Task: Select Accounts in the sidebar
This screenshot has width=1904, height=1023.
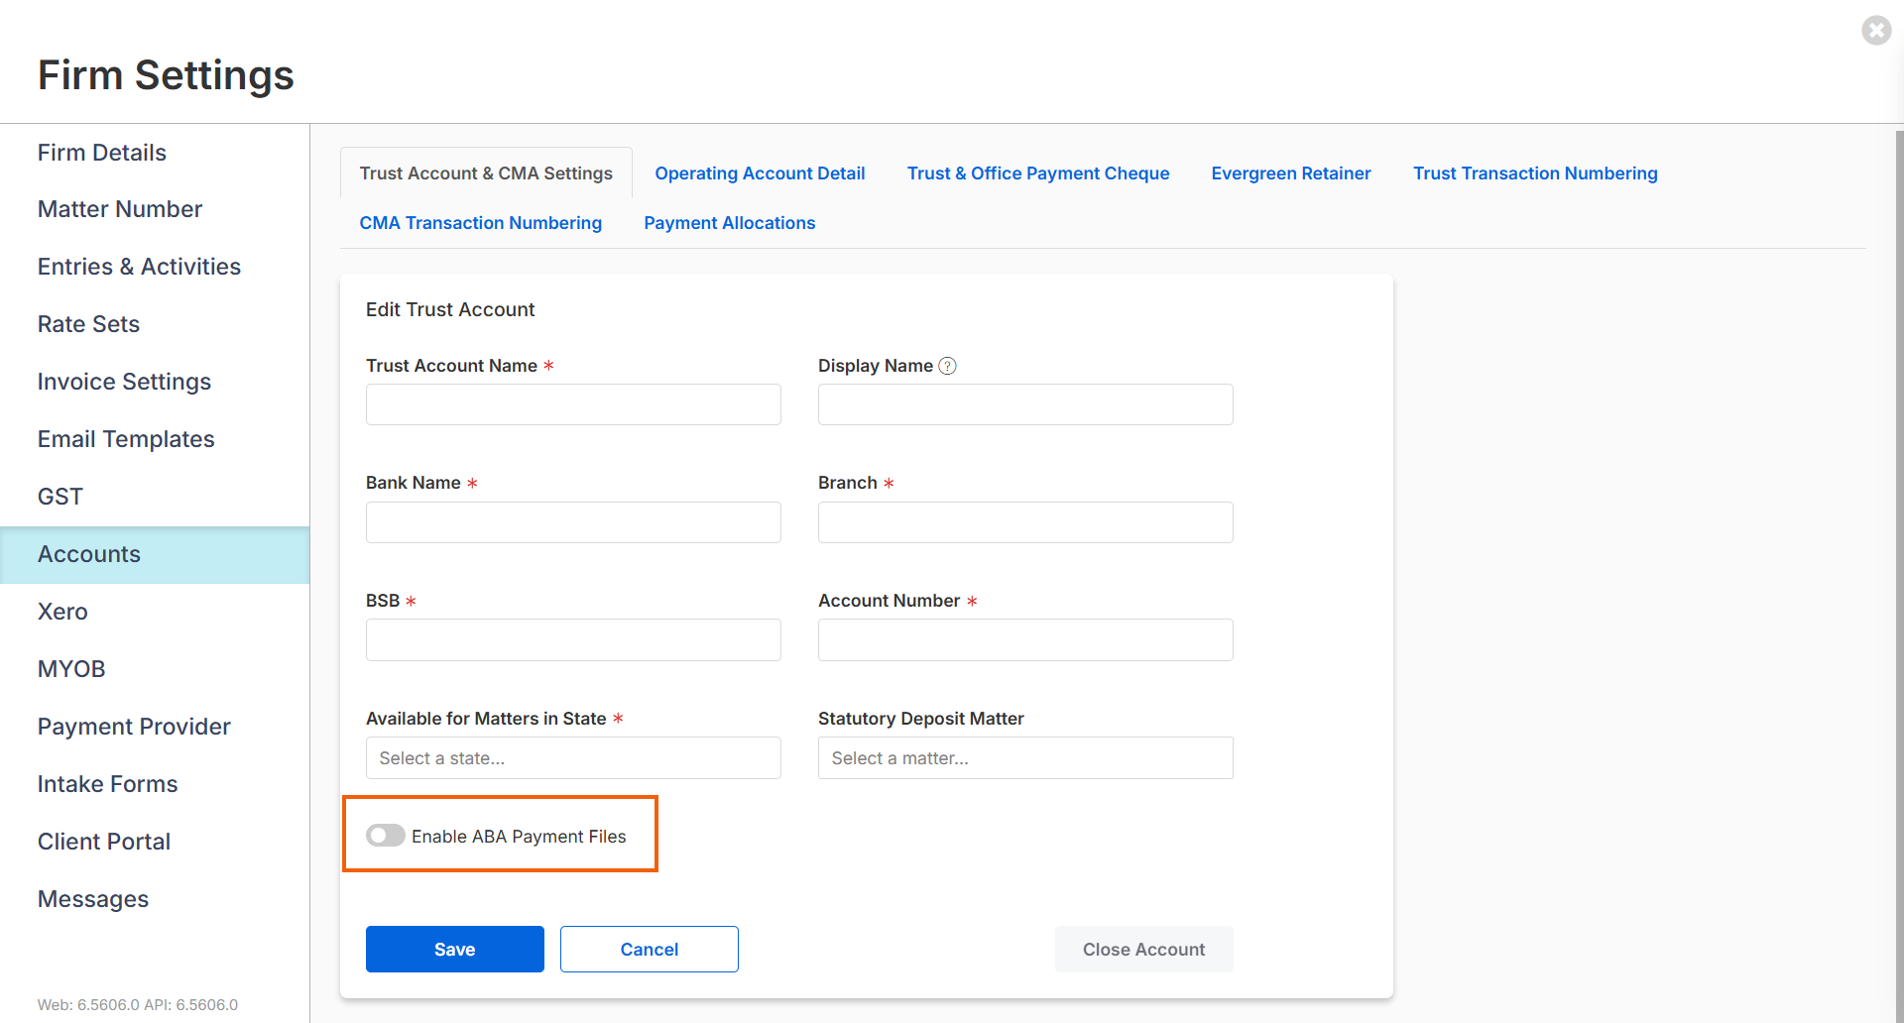Action: (155, 554)
